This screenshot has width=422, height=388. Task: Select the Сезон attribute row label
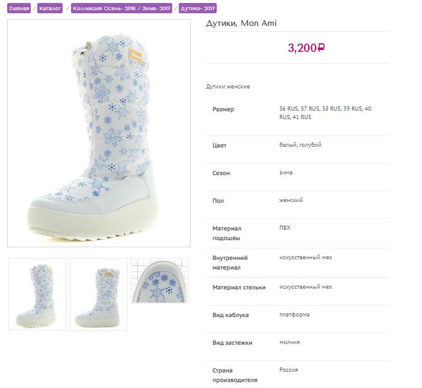221,173
